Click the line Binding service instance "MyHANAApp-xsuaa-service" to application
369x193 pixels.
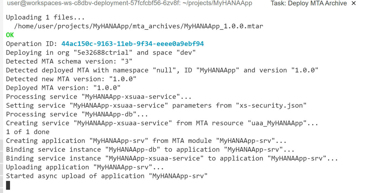click(x=172, y=158)
